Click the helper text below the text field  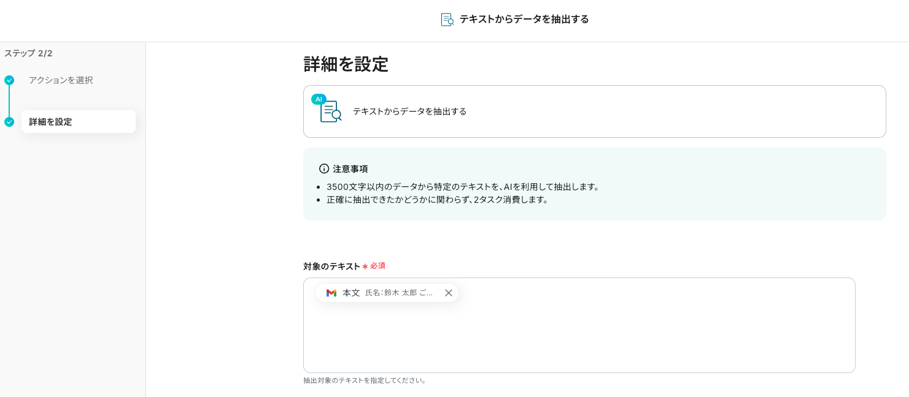coord(365,380)
